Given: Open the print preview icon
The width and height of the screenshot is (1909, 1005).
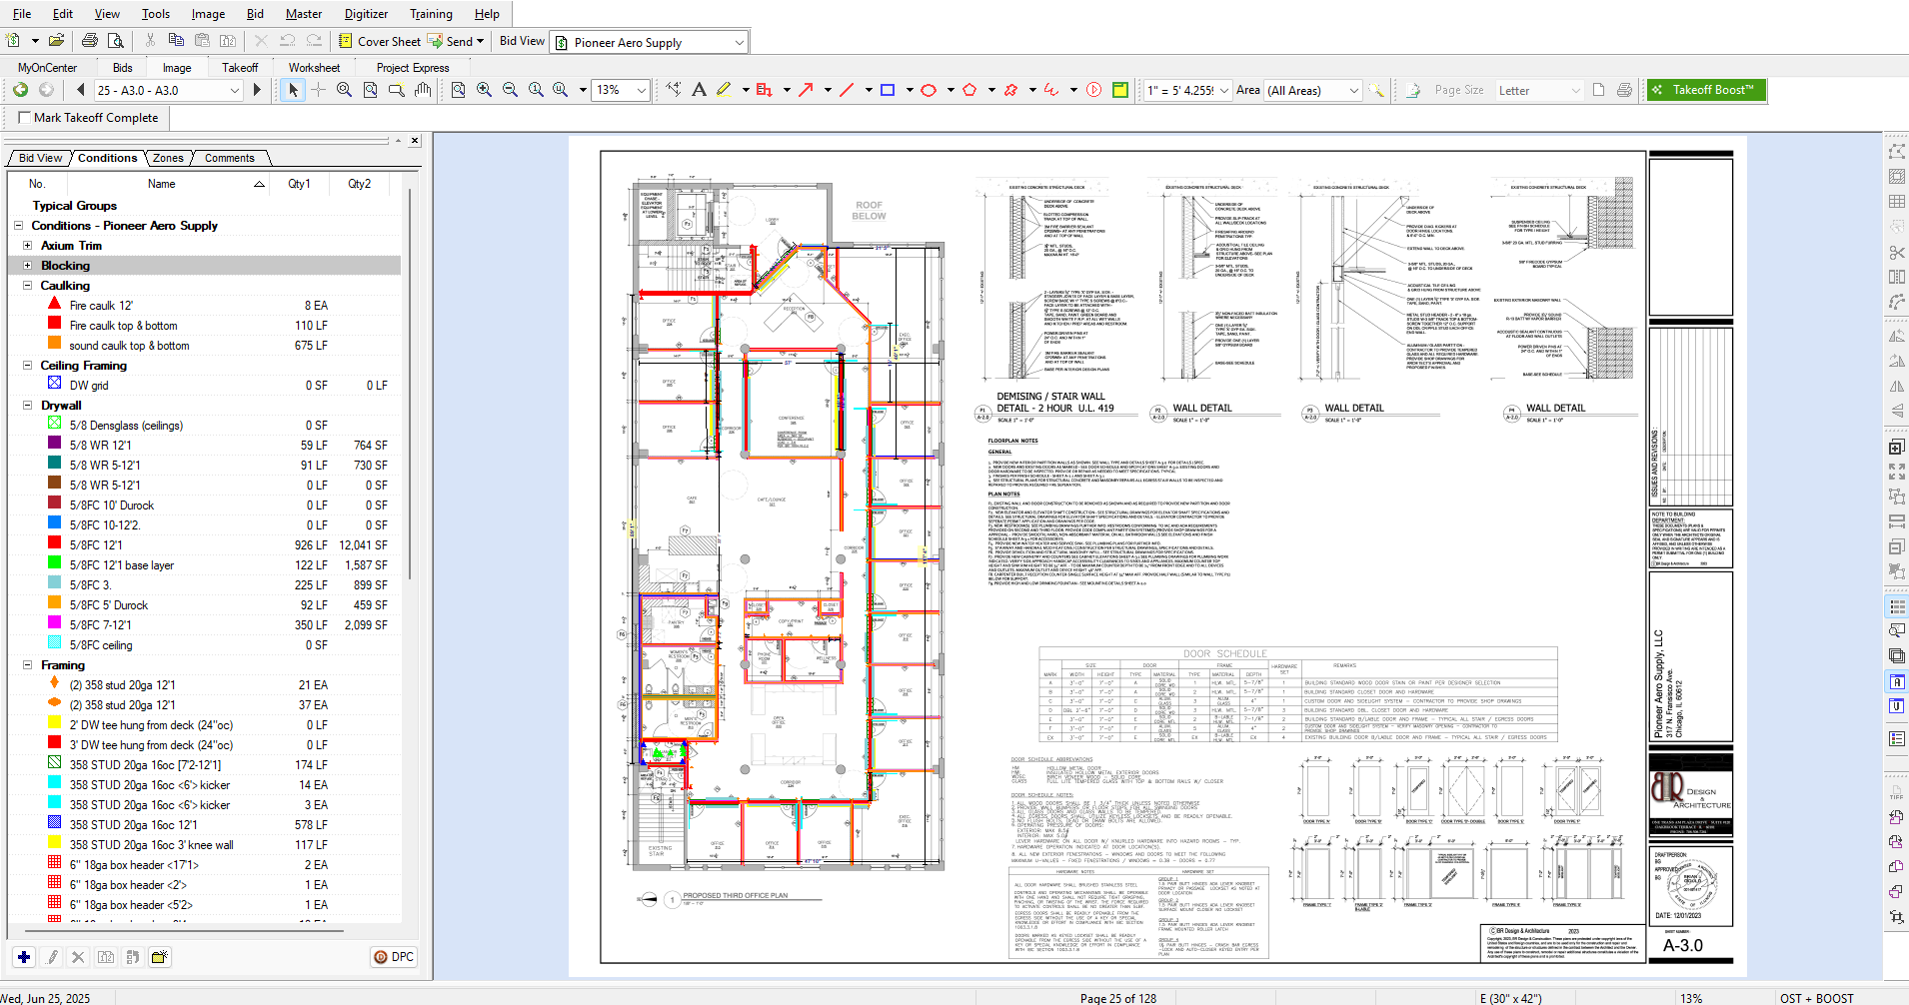Looking at the screenshot, I should pos(116,41).
